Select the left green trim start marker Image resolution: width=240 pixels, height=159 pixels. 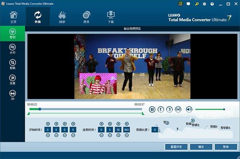tap(28, 114)
